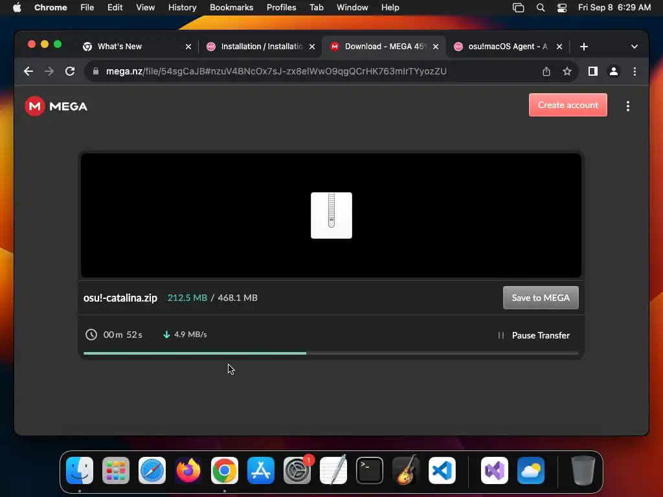Screen dimensions: 663x497
Task: Click the Create account button
Action: click(568, 105)
